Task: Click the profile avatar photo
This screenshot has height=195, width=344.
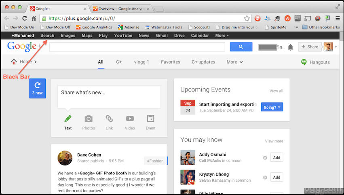Action: coord(328,47)
